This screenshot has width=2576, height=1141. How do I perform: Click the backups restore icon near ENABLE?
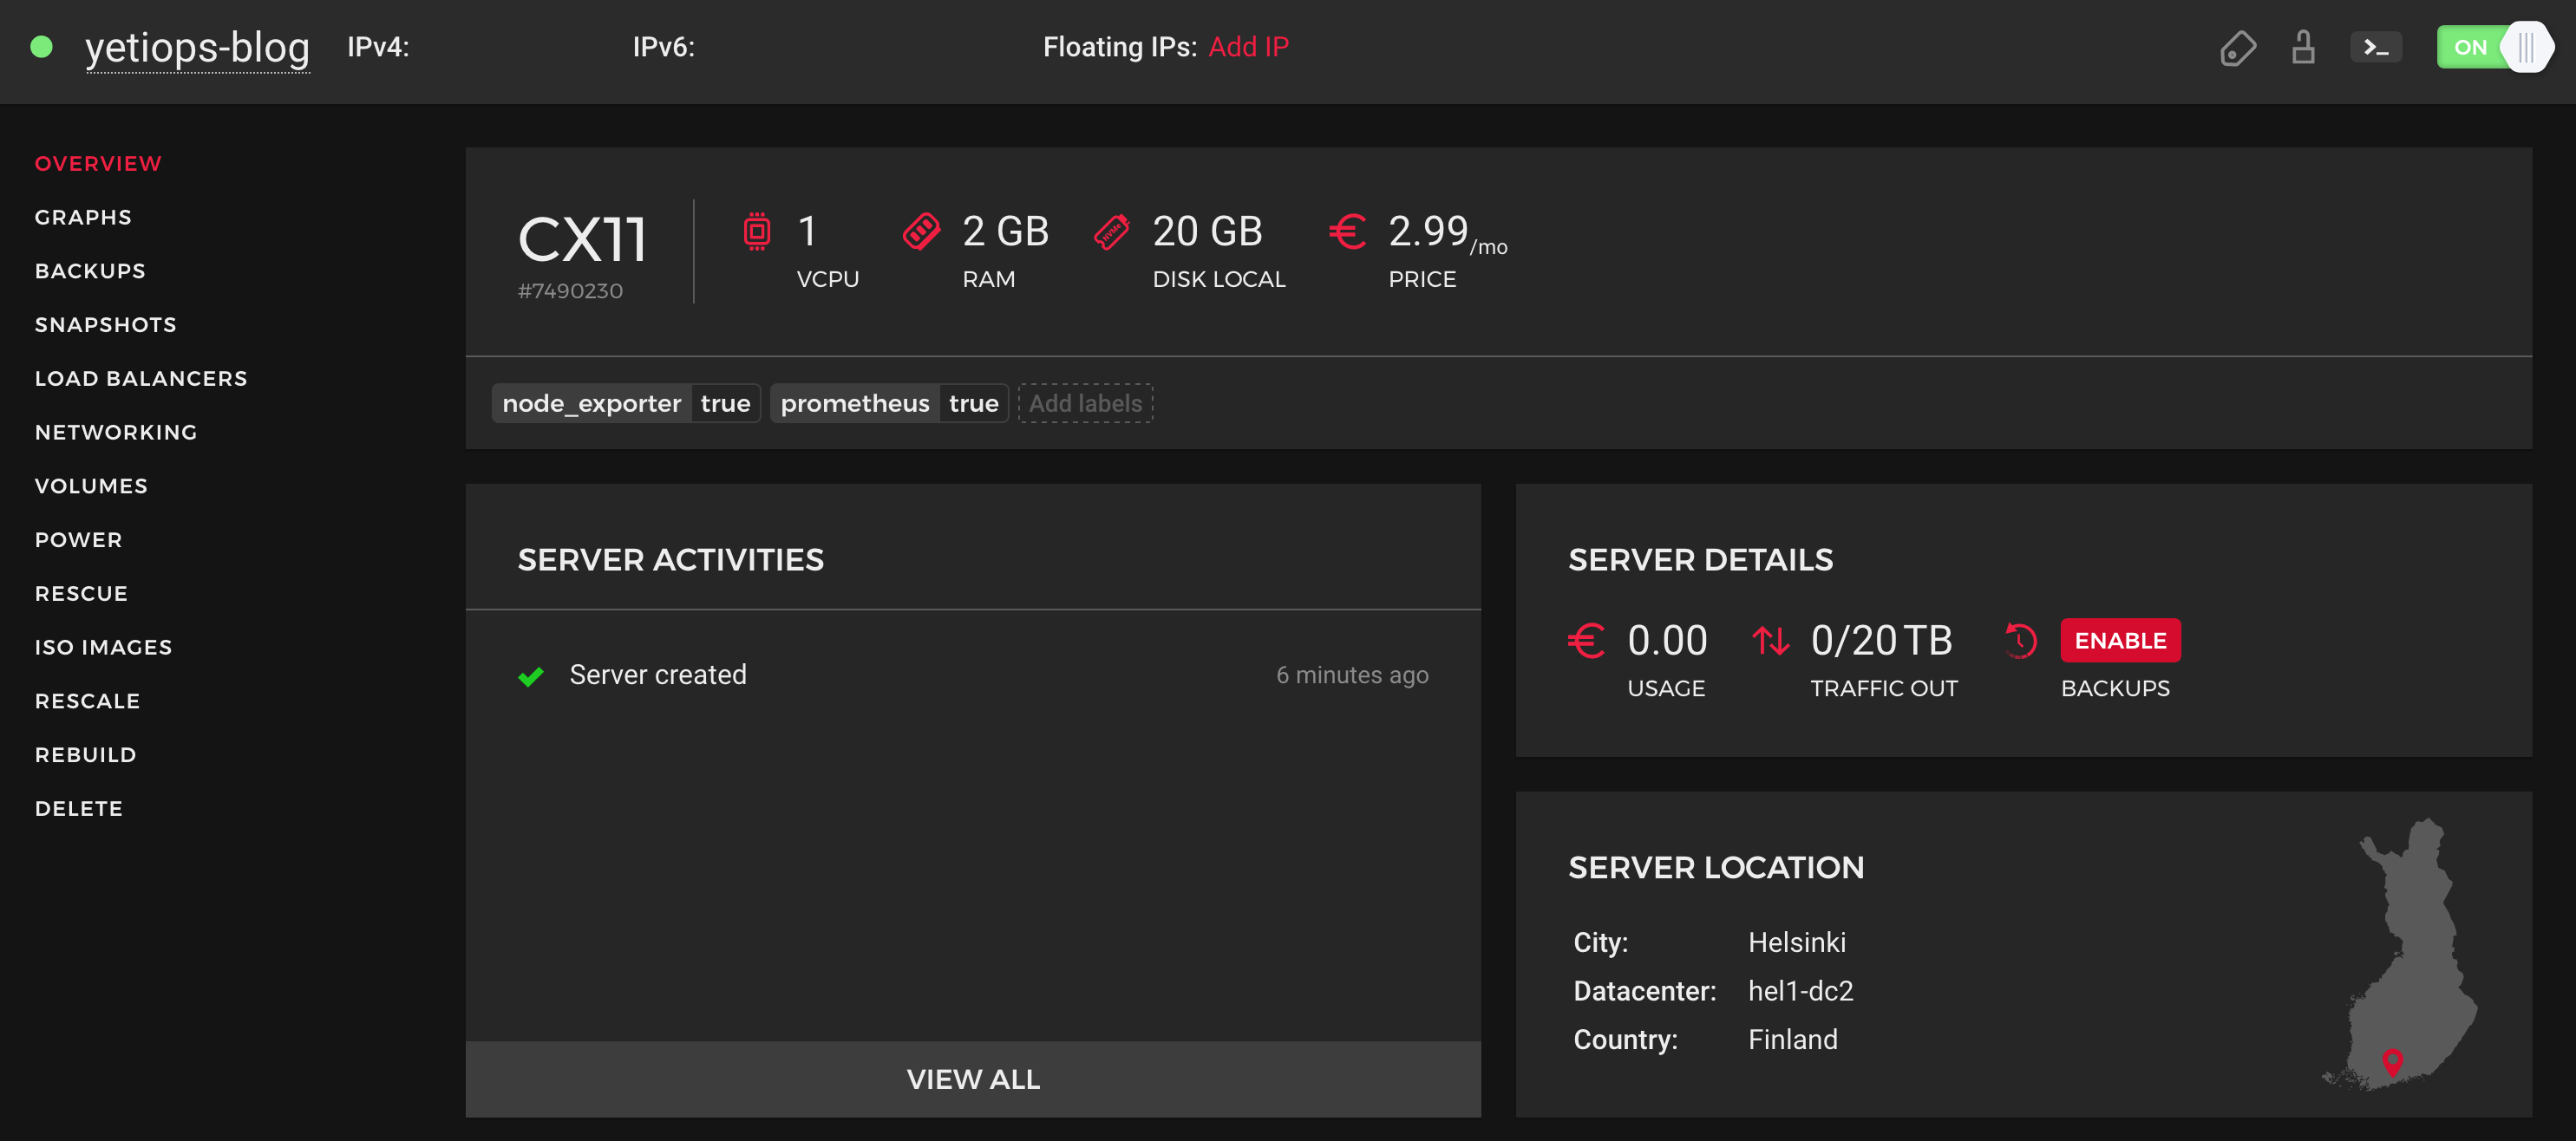click(x=2021, y=640)
